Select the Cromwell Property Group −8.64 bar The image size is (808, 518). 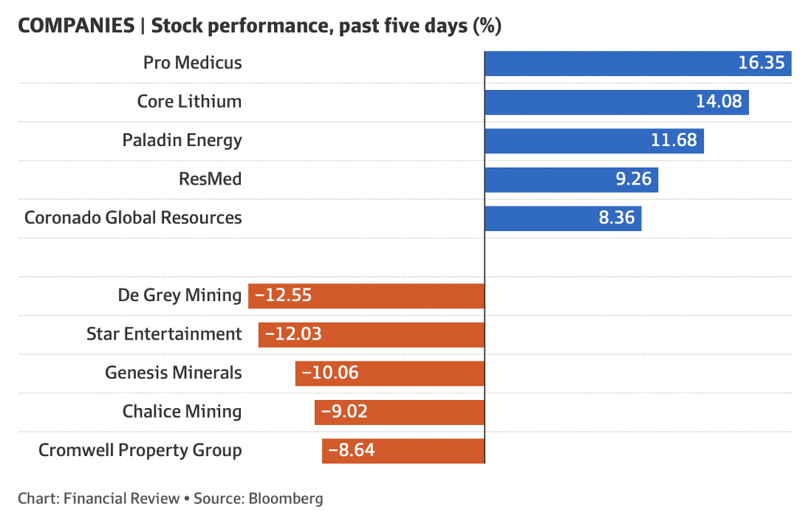403,450
